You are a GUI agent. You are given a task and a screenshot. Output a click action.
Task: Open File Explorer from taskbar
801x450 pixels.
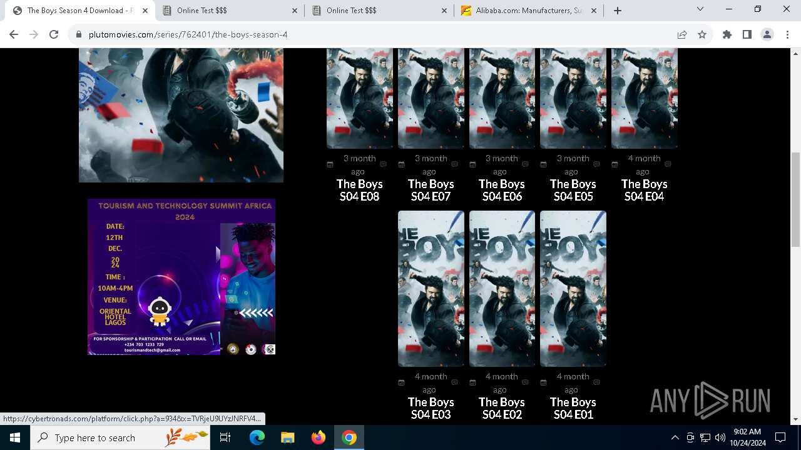(288, 437)
